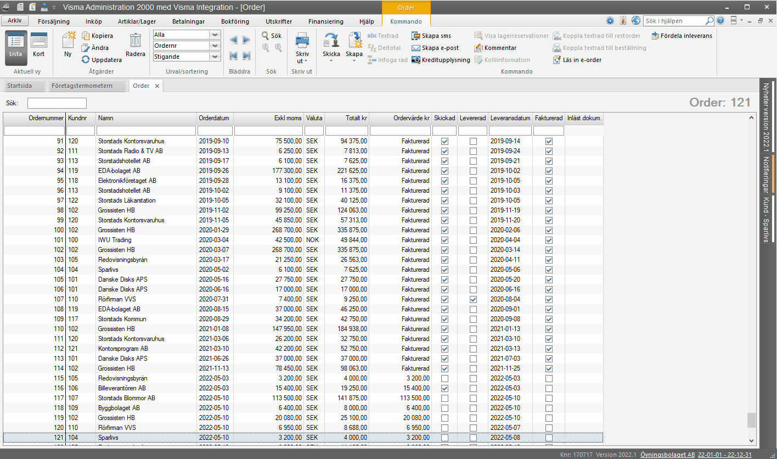The height and width of the screenshot is (459, 777).
Task: Open the Försäljning ribbon tab
Action: tap(54, 21)
